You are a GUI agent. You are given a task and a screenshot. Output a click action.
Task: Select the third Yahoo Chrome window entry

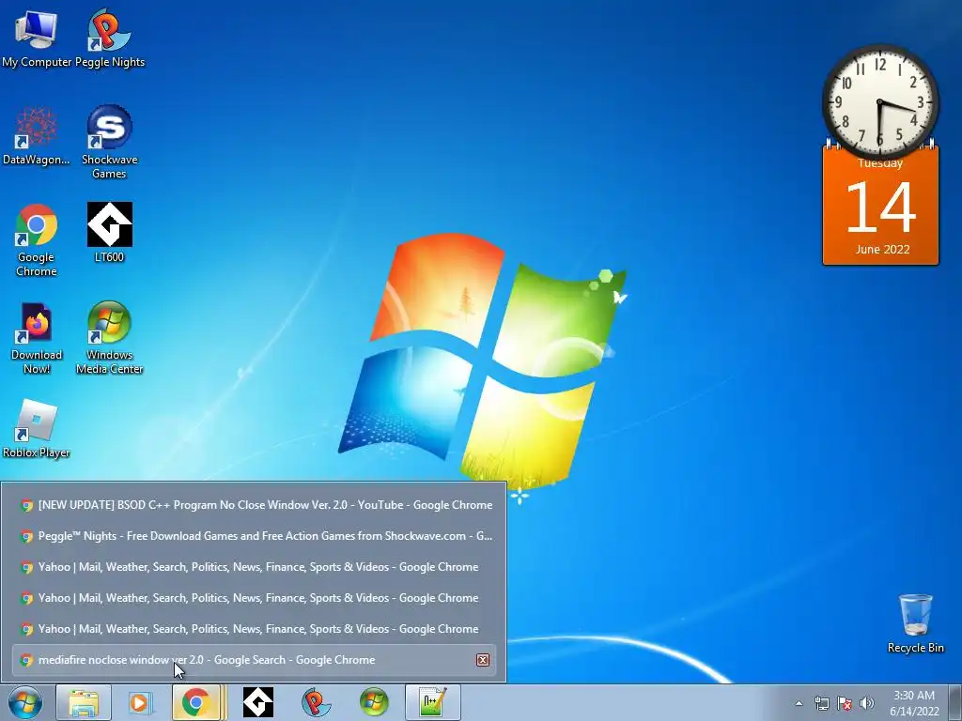point(254,629)
